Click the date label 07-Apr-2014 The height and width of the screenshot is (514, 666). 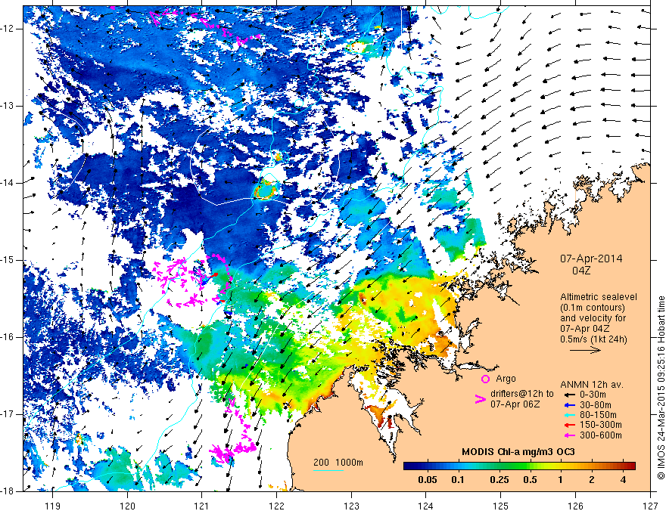pyautogui.click(x=591, y=259)
